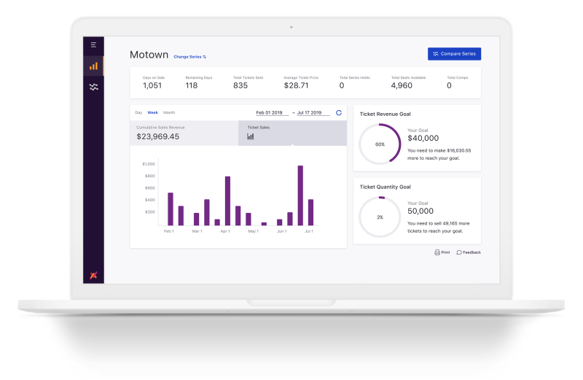The height and width of the screenshot is (380, 583).
Task: Click the X logo in the sidebar
Action: pos(93,275)
